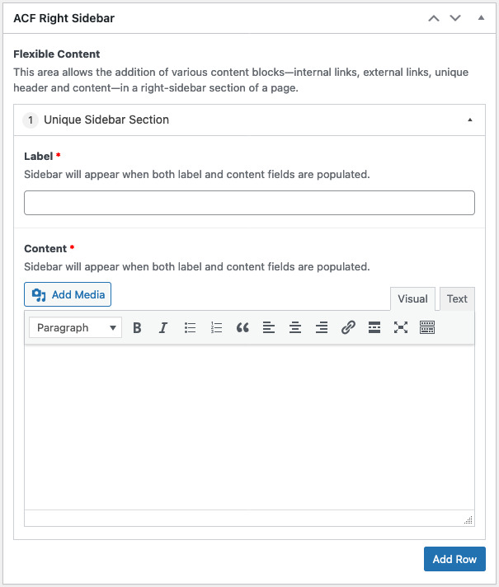This screenshot has width=499, height=587.
Task: Toggle the ACF Right Sidebar panel
Action: pos(478,17)
